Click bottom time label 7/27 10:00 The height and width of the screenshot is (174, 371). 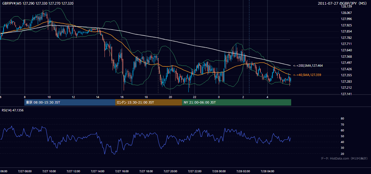(x=49, y=171)
